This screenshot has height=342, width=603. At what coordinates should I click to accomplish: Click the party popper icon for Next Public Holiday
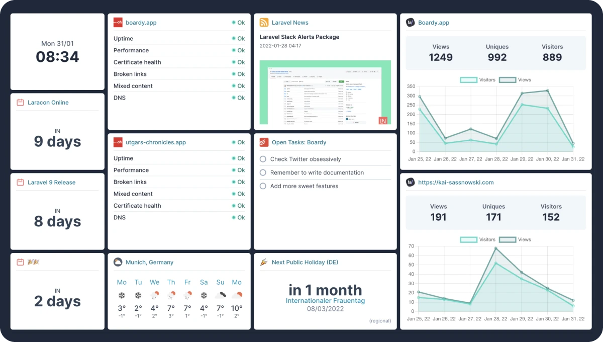[264, 262]
